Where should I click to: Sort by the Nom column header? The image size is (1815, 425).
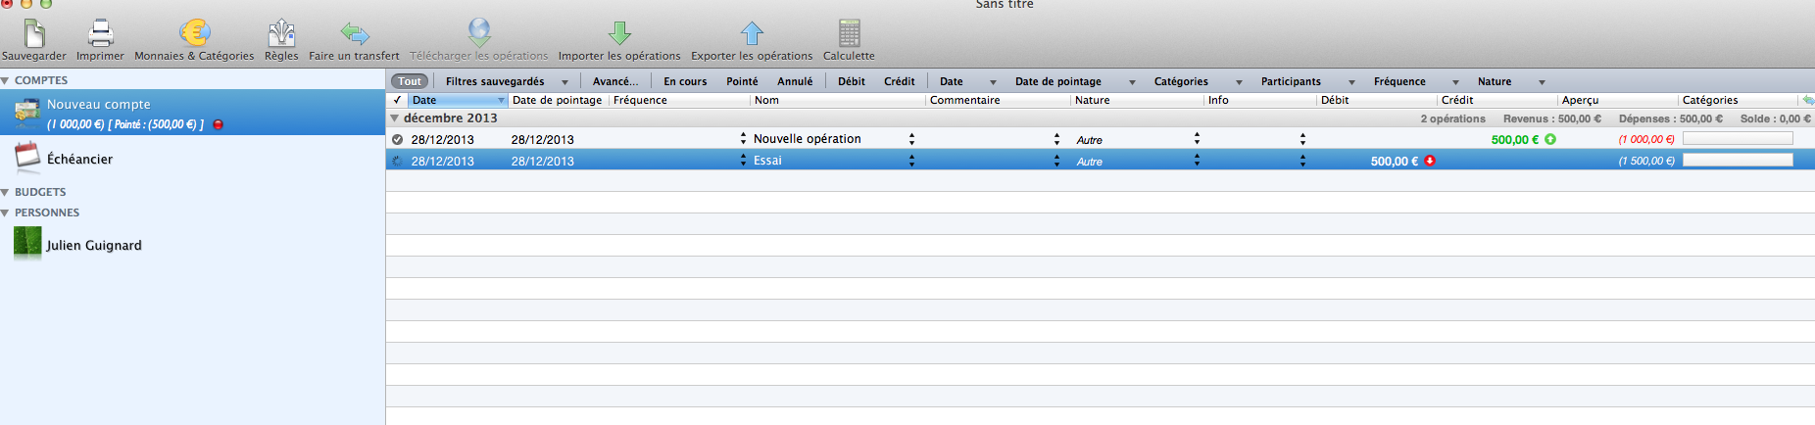click(x=837, y=100)
